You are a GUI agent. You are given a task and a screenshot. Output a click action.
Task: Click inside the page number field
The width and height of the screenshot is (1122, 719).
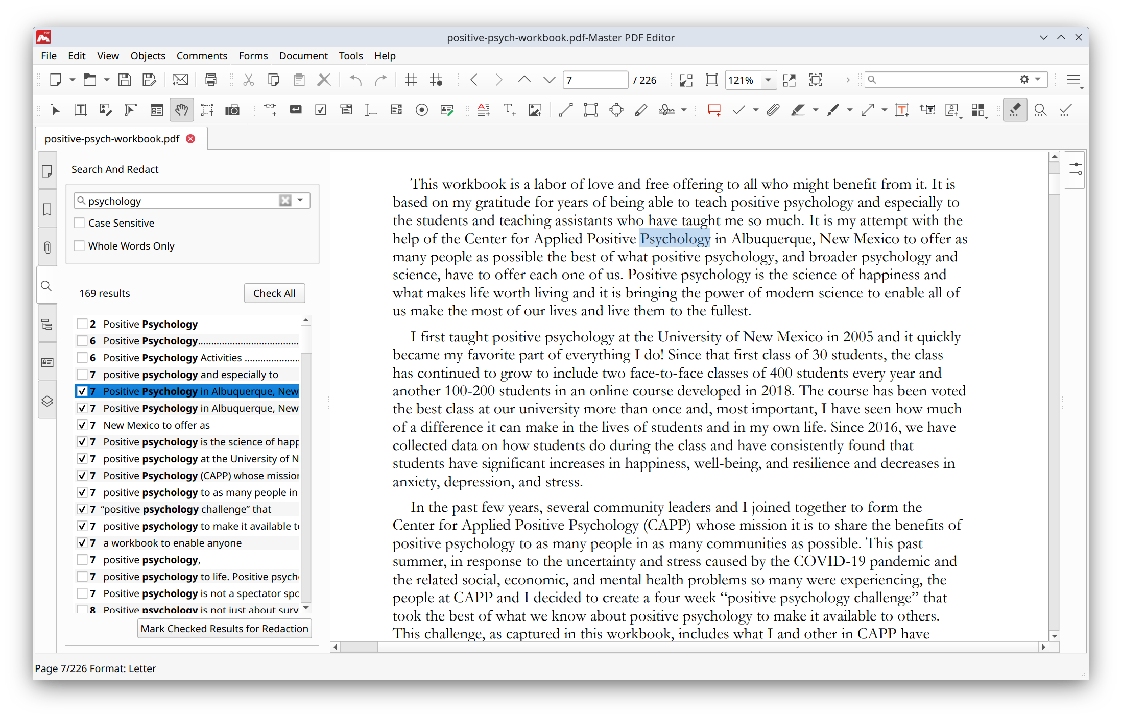(594, 80)
